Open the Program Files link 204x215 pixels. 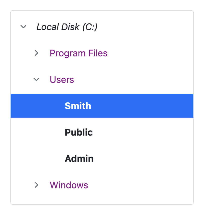[79, 53]
